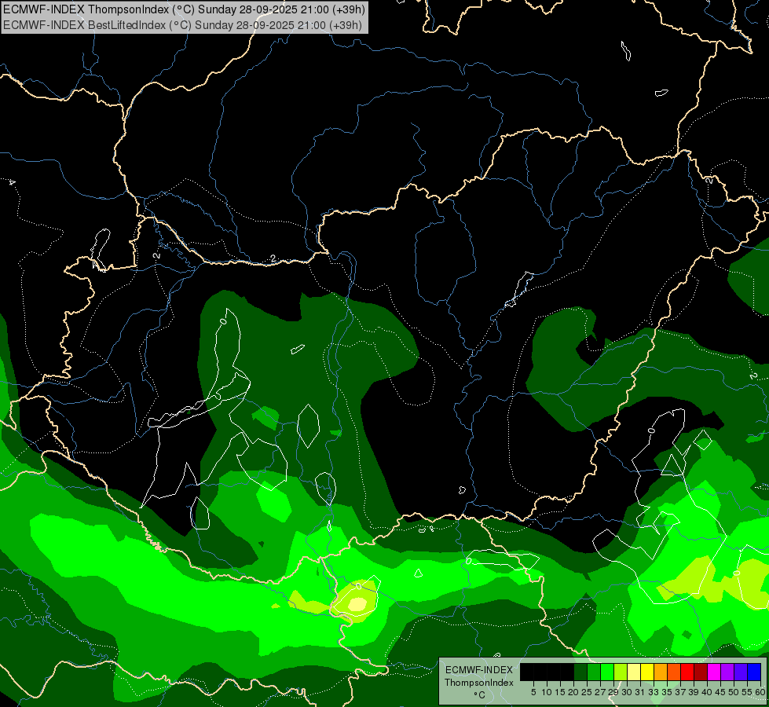Screen dimensions: 769x707
Task: Click the legend tick label 15
Action: point(561,692)
